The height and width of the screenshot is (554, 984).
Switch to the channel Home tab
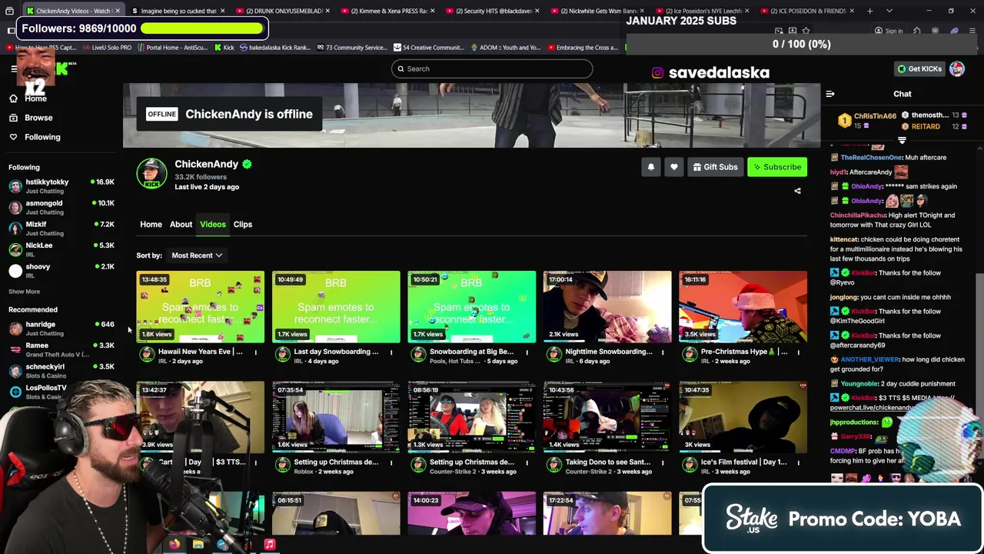(x=151, y=225)
